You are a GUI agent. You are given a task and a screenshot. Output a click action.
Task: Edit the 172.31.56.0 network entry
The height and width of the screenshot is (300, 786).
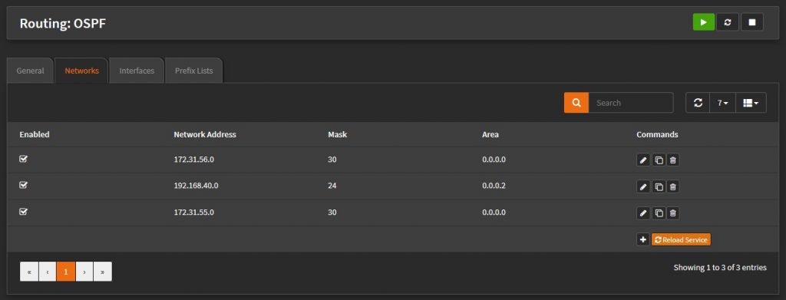tap(643, 160)
